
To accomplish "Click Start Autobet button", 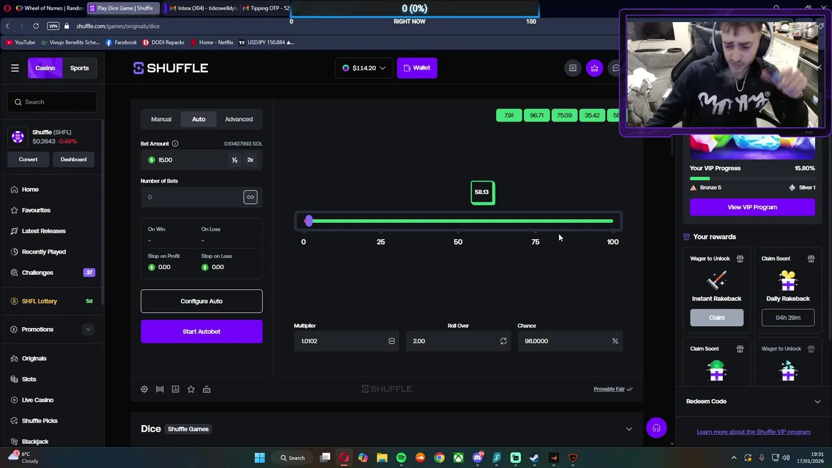I will (x=201, y=331).
